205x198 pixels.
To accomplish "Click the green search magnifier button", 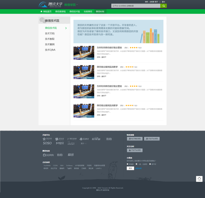I will [x=163, y=6].
